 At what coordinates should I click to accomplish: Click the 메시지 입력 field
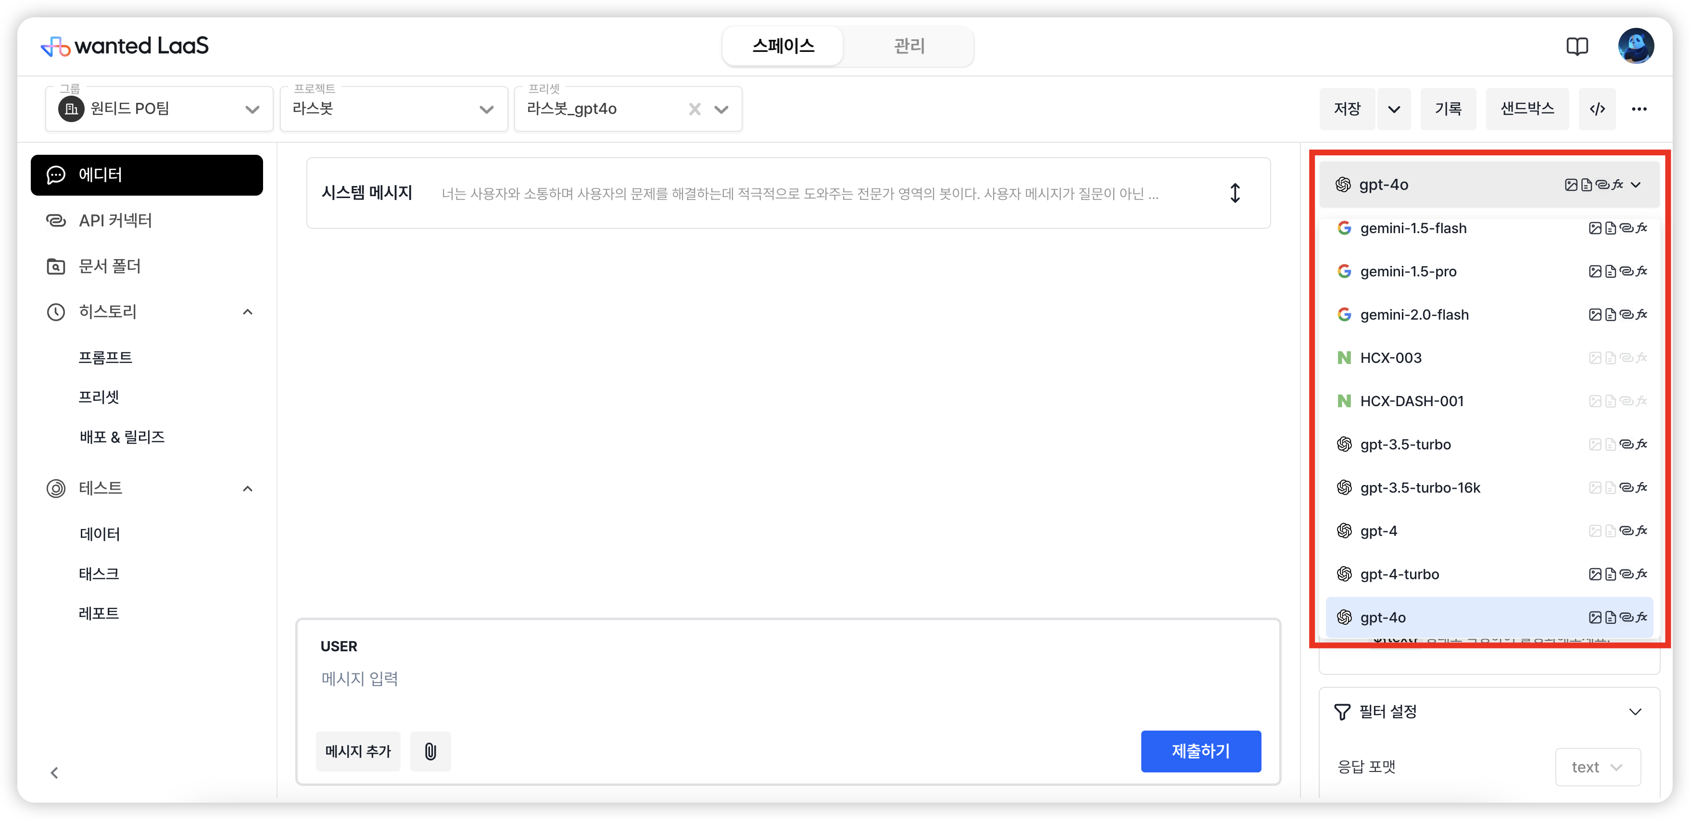787,679
